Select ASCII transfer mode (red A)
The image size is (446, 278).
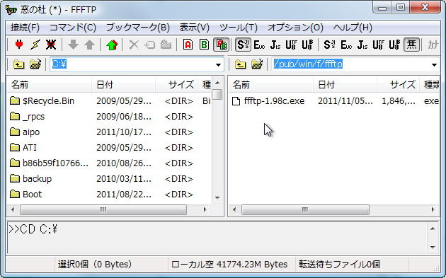point(188,45)
